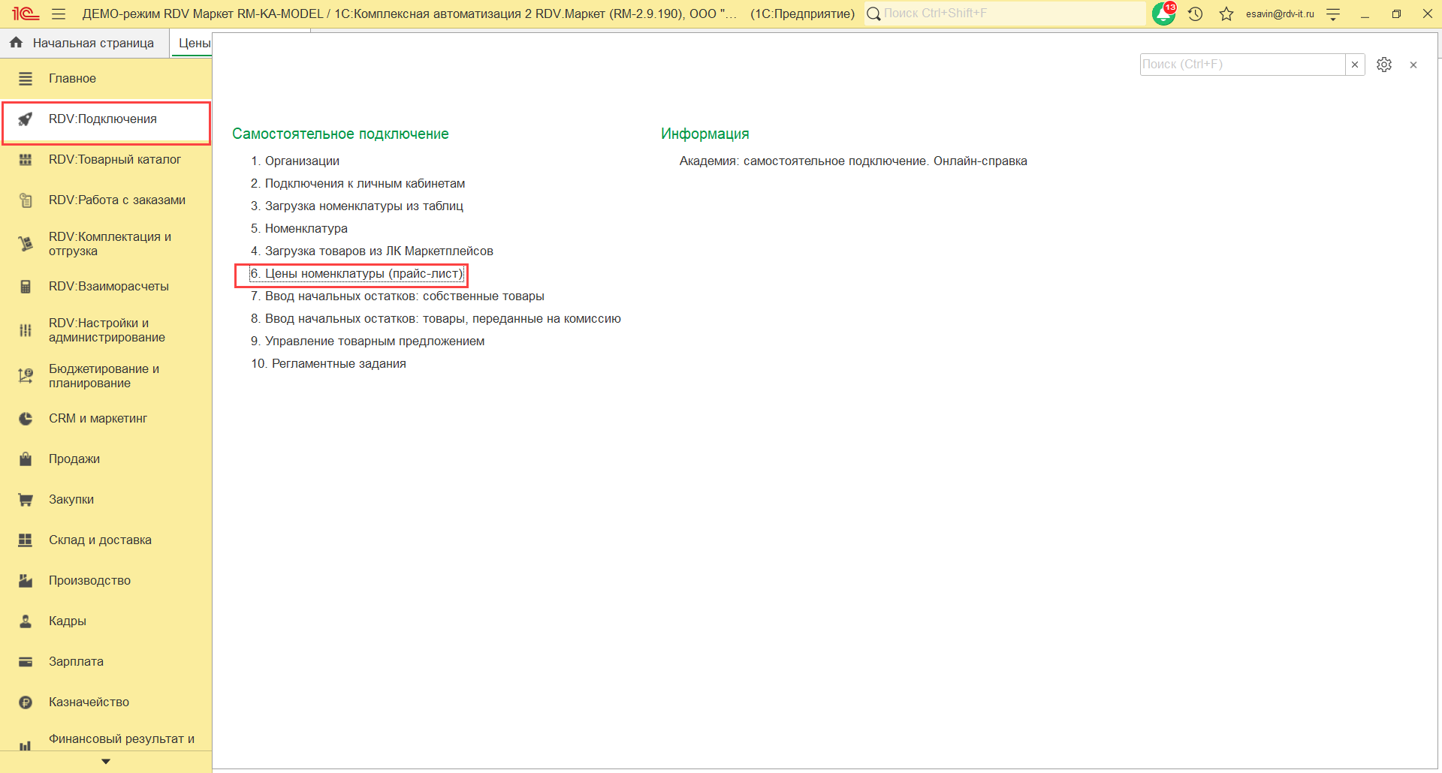Click the calculator icon of RDV:Взаиморасчеты

[x=26, y=286]
